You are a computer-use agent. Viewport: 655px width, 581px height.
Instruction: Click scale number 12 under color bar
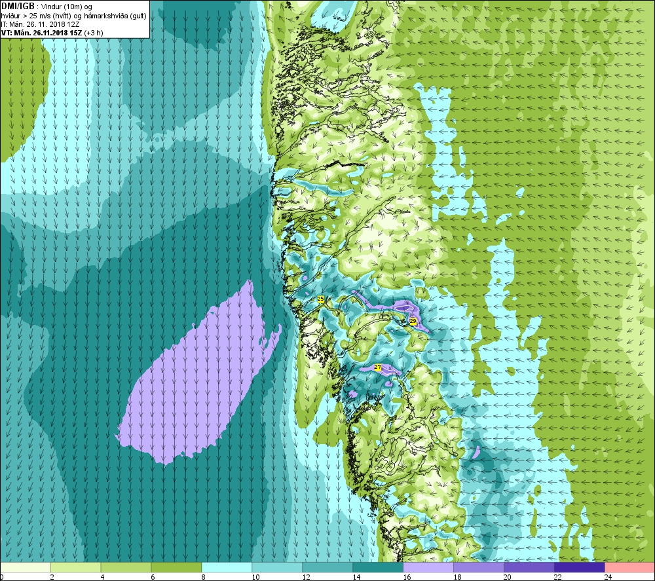[x=306, y=577]
